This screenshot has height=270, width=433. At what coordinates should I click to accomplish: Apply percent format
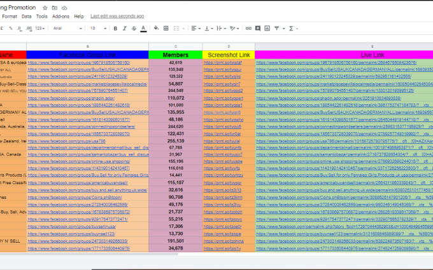coord(11,28)
